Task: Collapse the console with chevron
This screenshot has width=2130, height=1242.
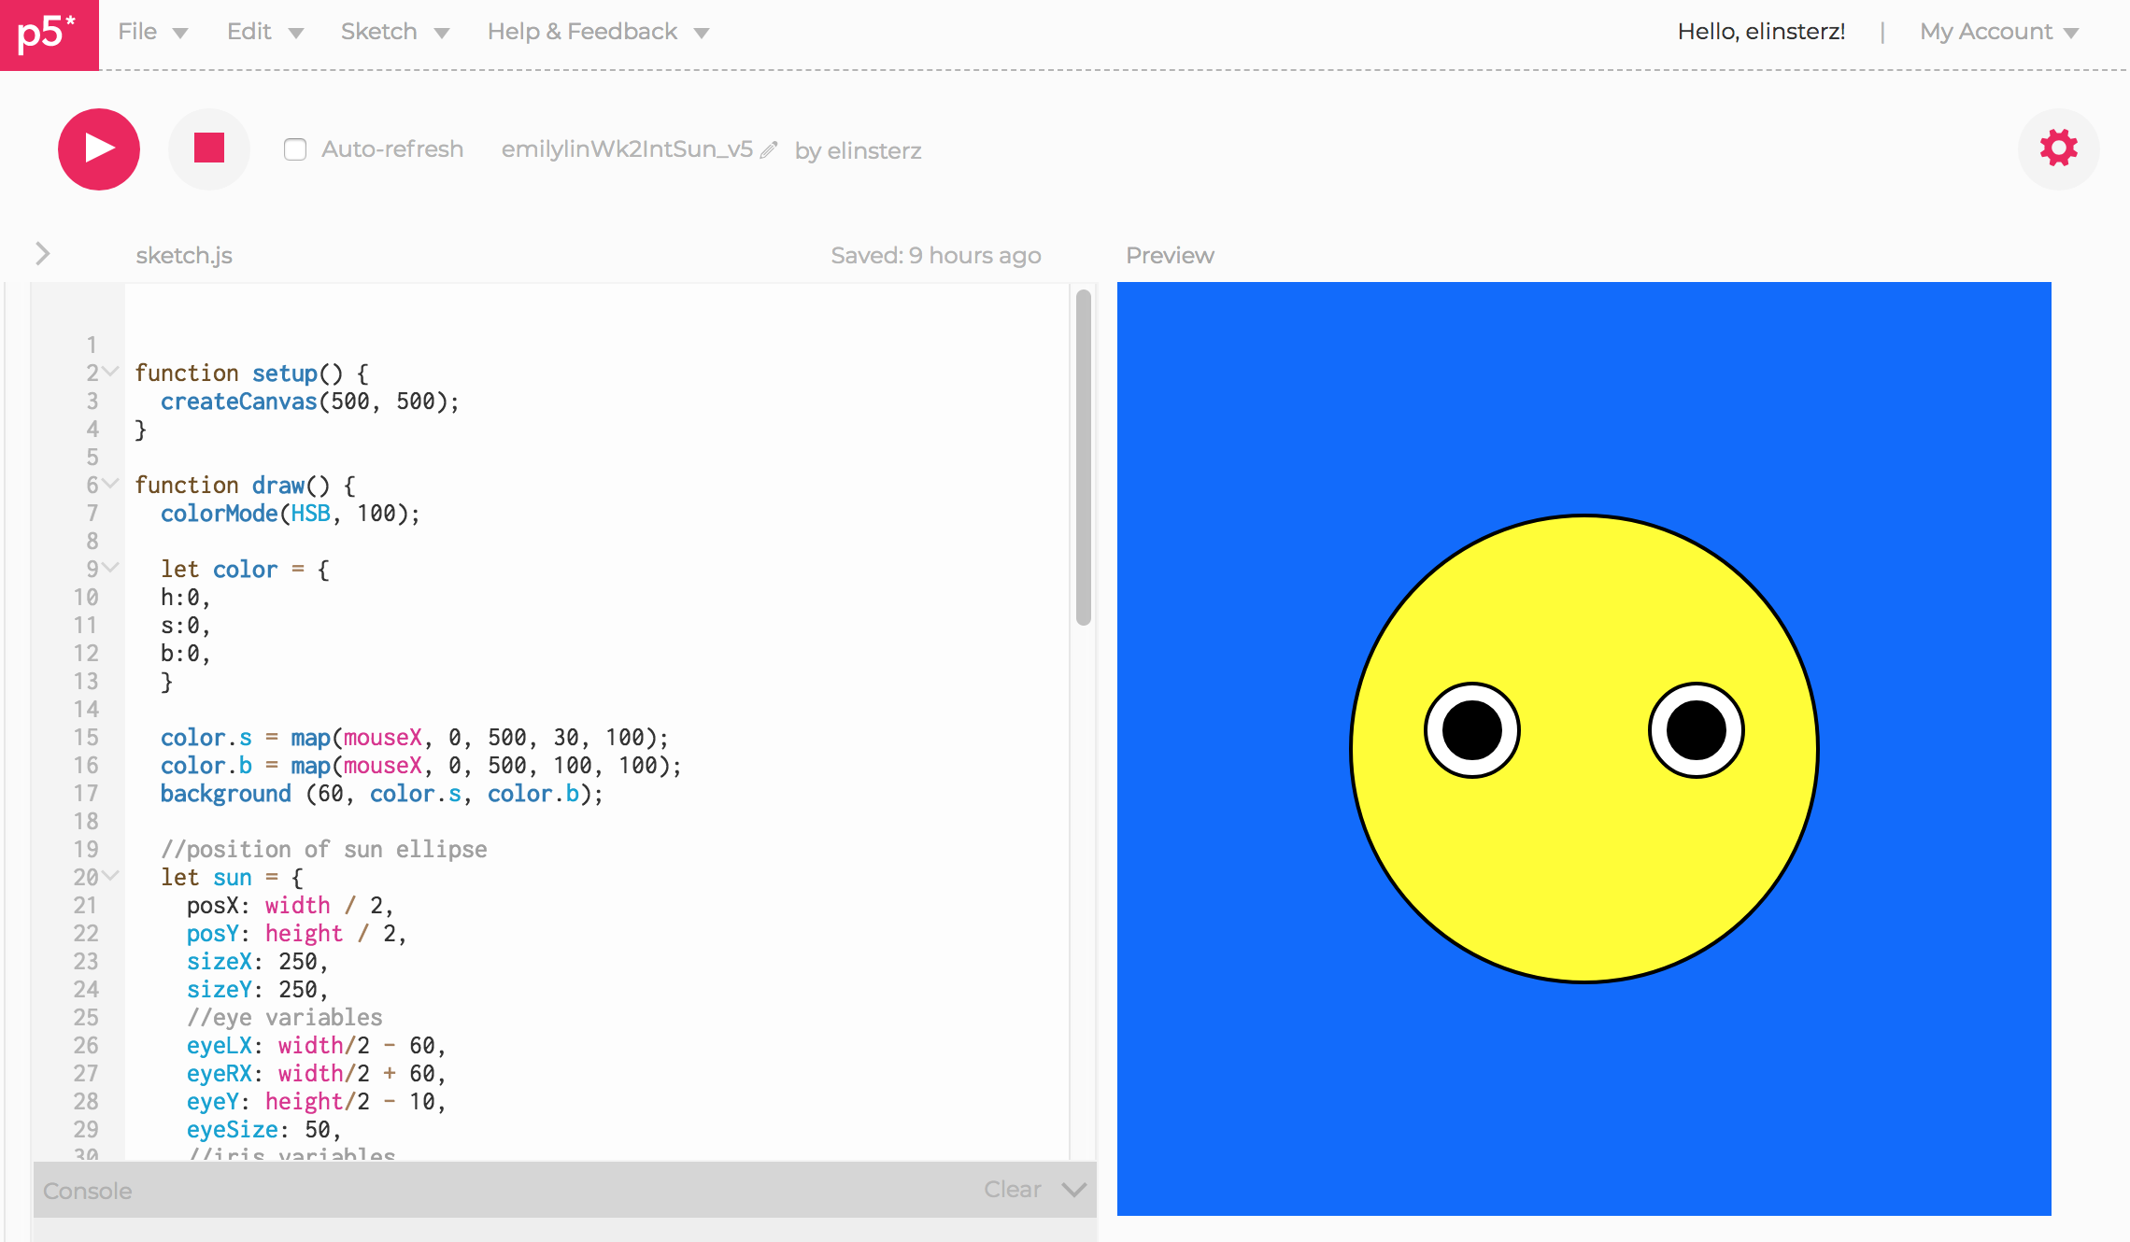Action: tap(1074, 1190)
